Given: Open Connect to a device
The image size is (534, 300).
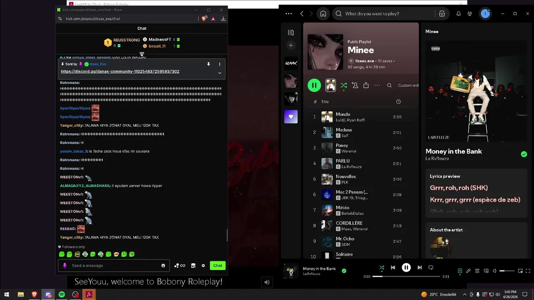Looking at the screenshot, I should coord(486,271).
